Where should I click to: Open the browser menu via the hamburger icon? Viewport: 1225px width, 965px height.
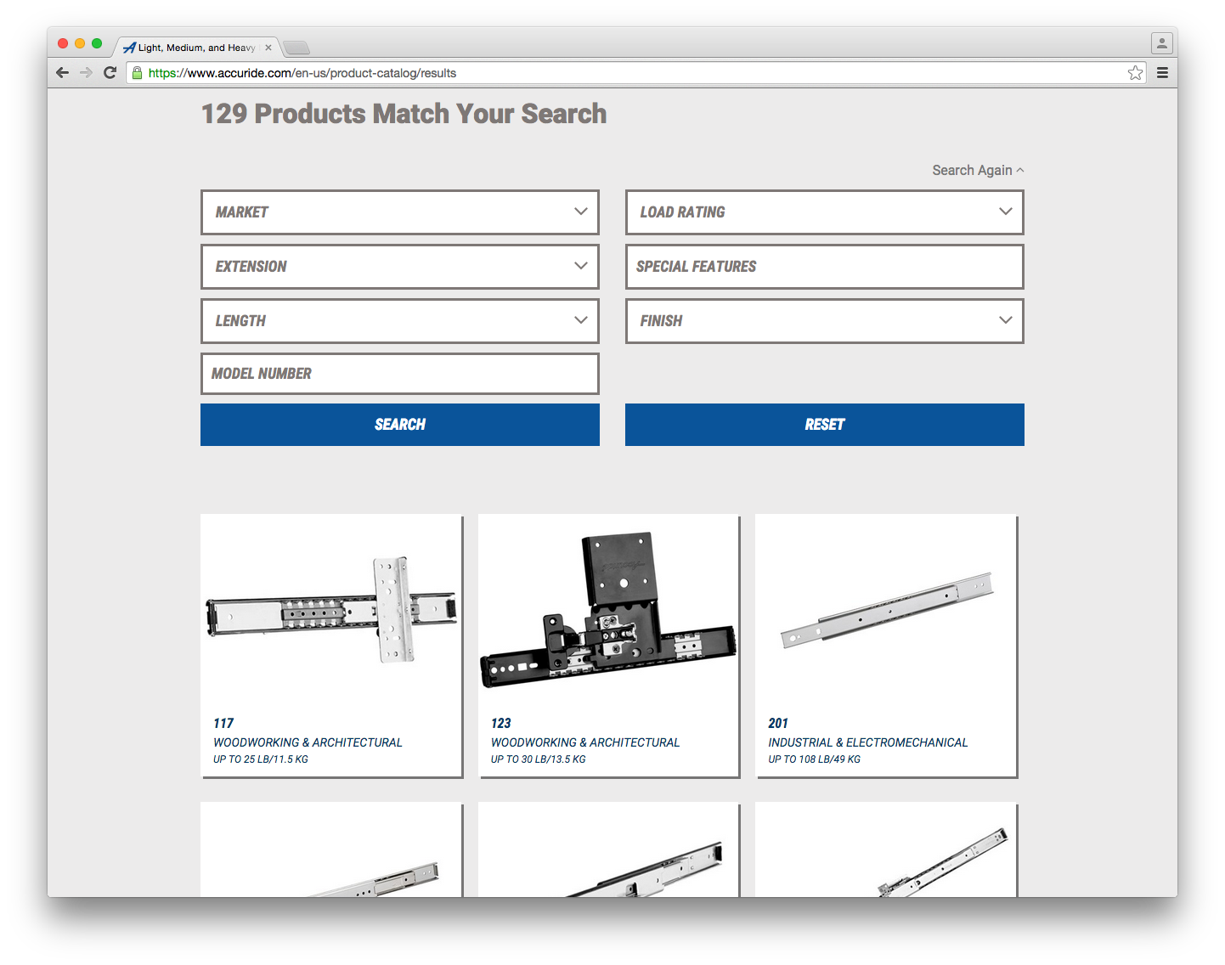(x=1162, y=72)
